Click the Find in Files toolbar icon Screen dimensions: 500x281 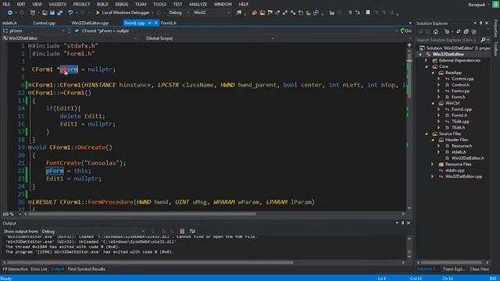point(239,12)
